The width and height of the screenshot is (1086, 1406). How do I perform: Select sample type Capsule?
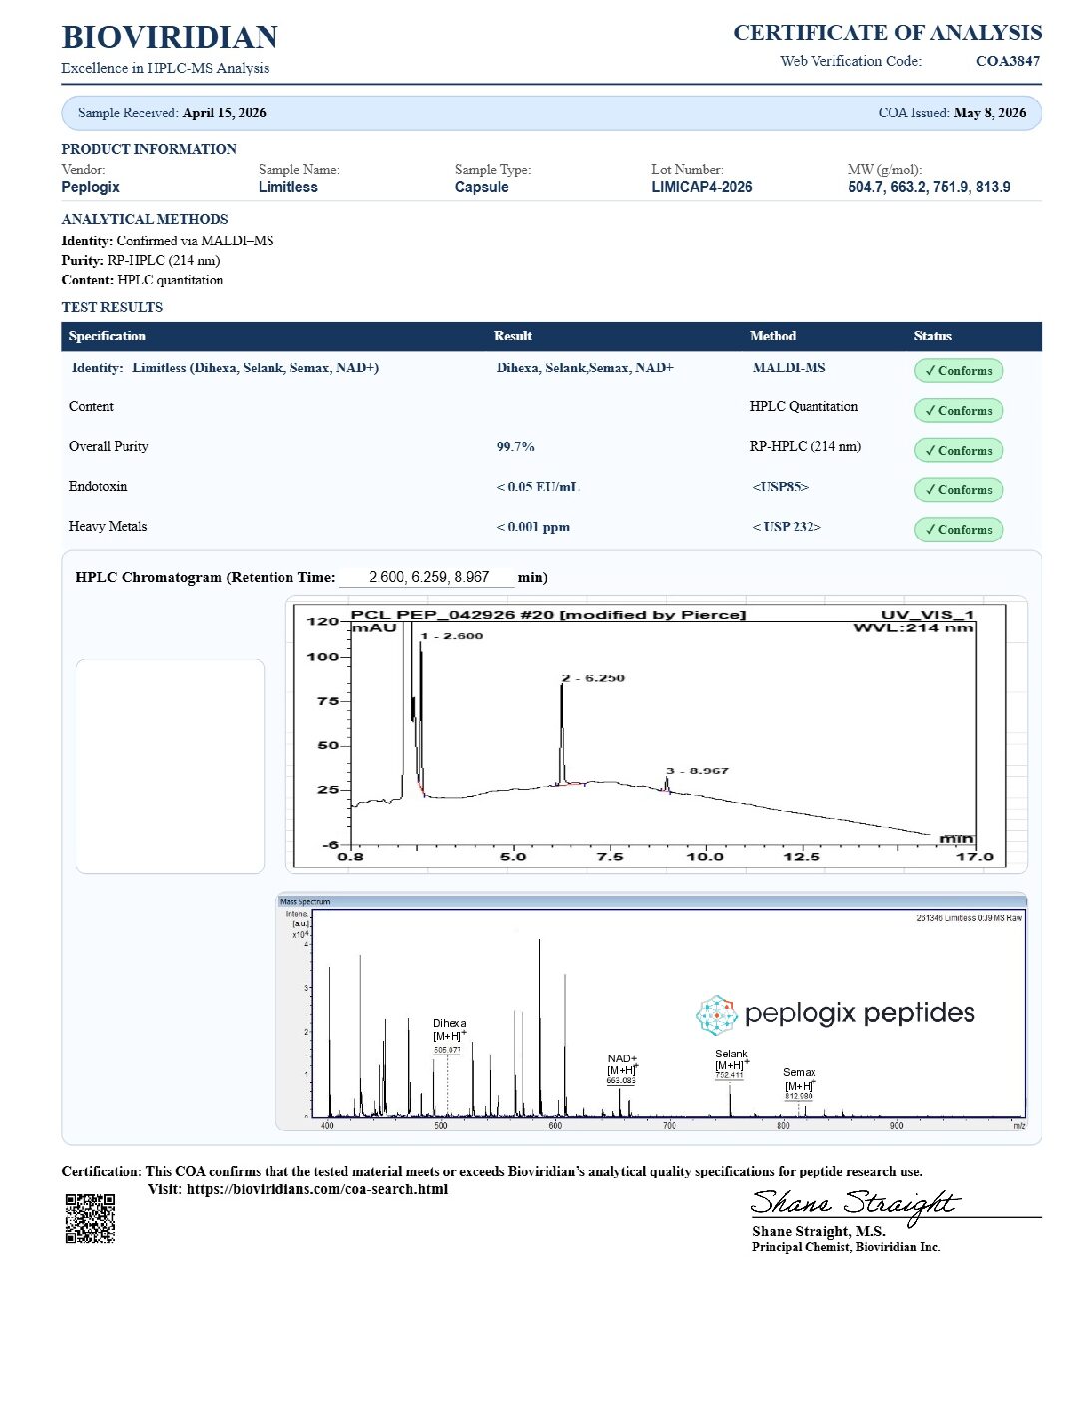click(481, 187)
